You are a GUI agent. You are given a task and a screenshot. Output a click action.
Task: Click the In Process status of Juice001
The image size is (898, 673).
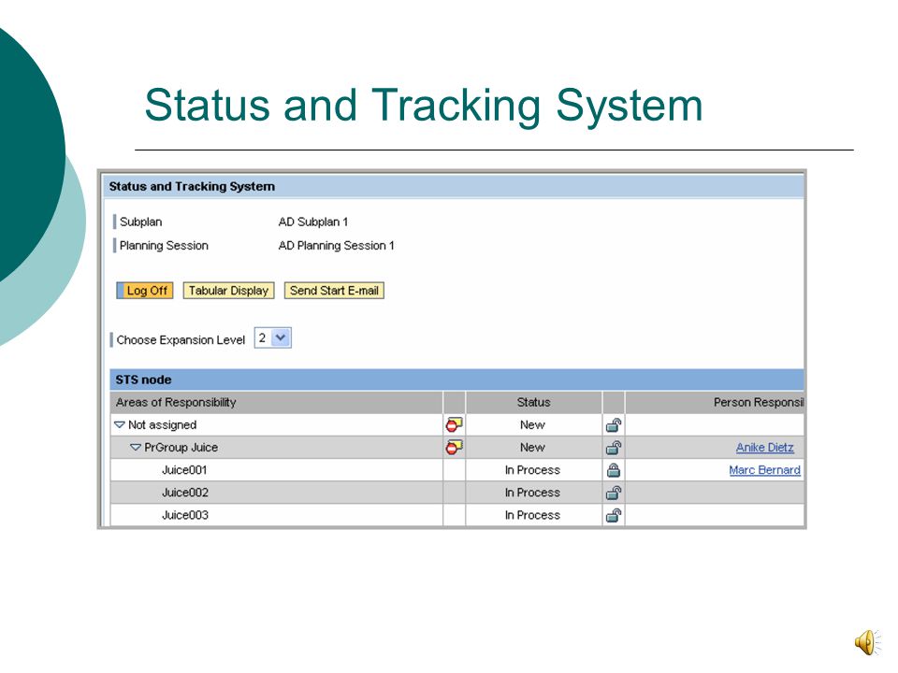tap(532, 470)
